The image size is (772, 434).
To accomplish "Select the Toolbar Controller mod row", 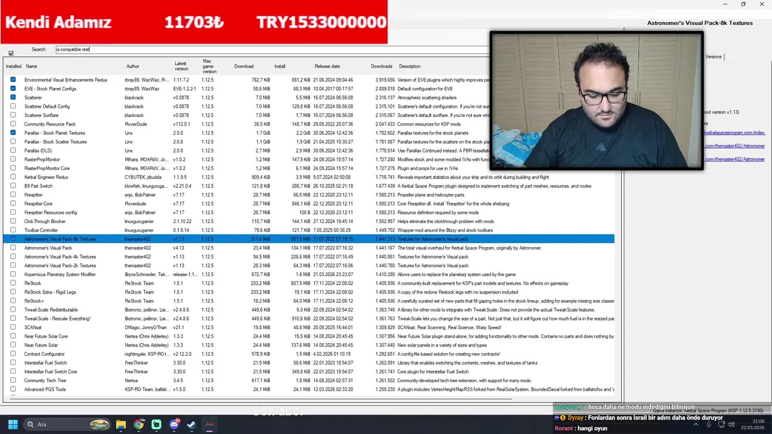I will tap(309, 230).
